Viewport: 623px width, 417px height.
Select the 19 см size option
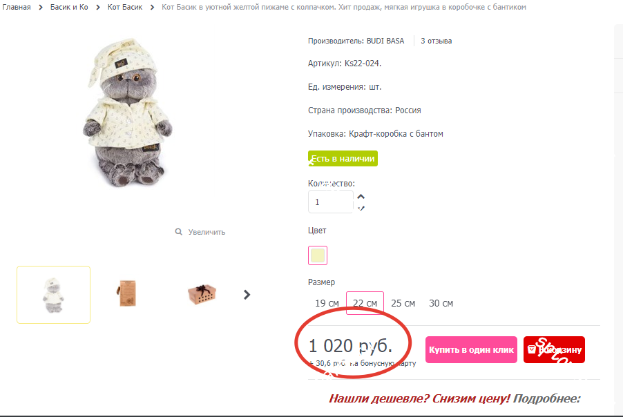point(327,303)
